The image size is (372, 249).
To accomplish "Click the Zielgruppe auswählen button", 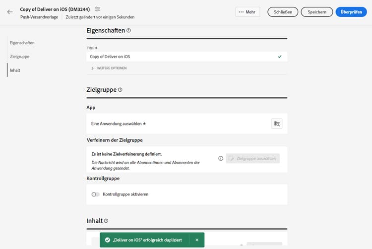I will [252, 158].
